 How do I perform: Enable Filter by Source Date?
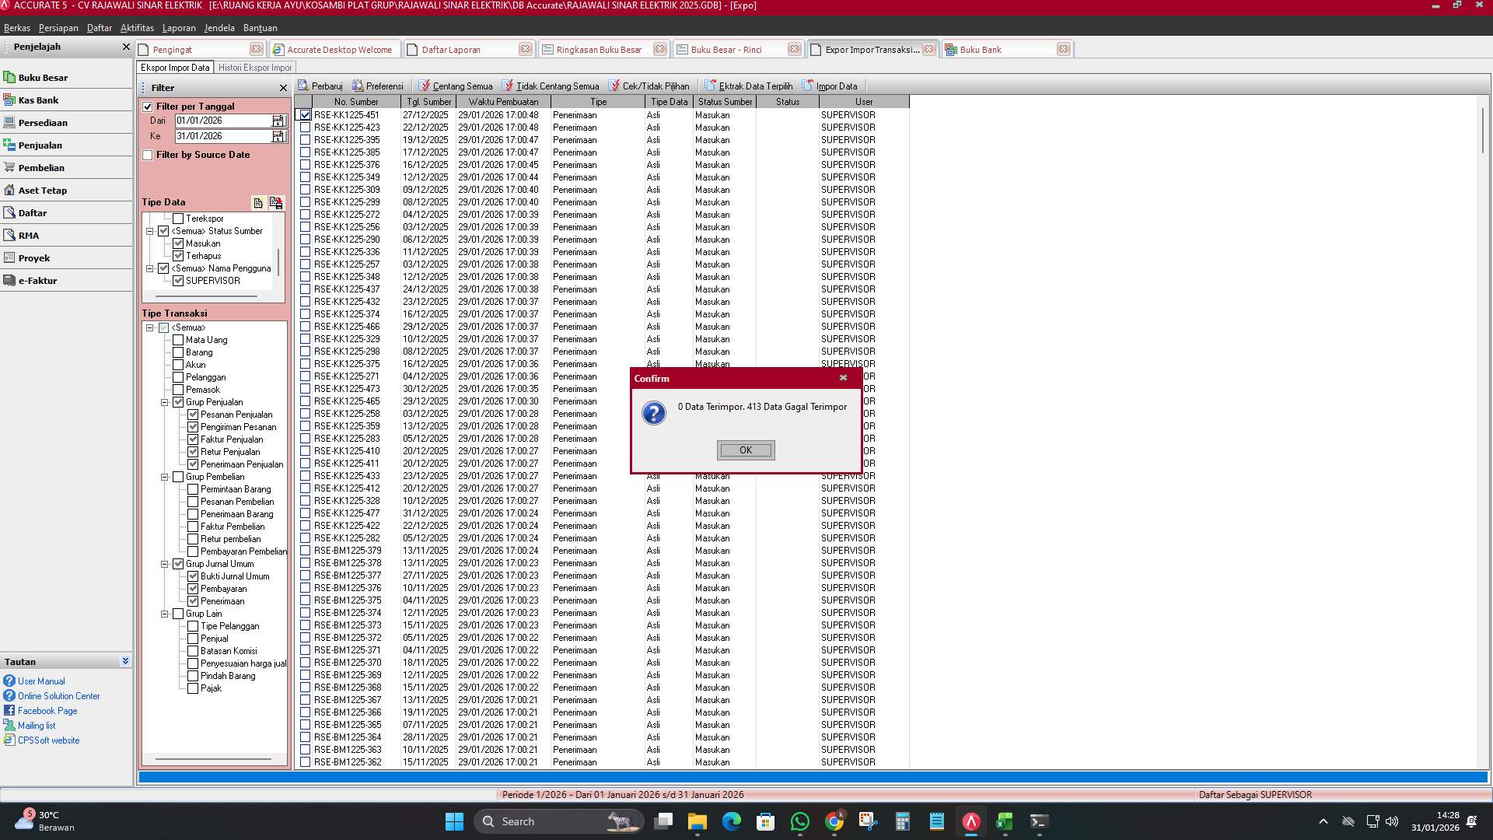pos(148,155)
